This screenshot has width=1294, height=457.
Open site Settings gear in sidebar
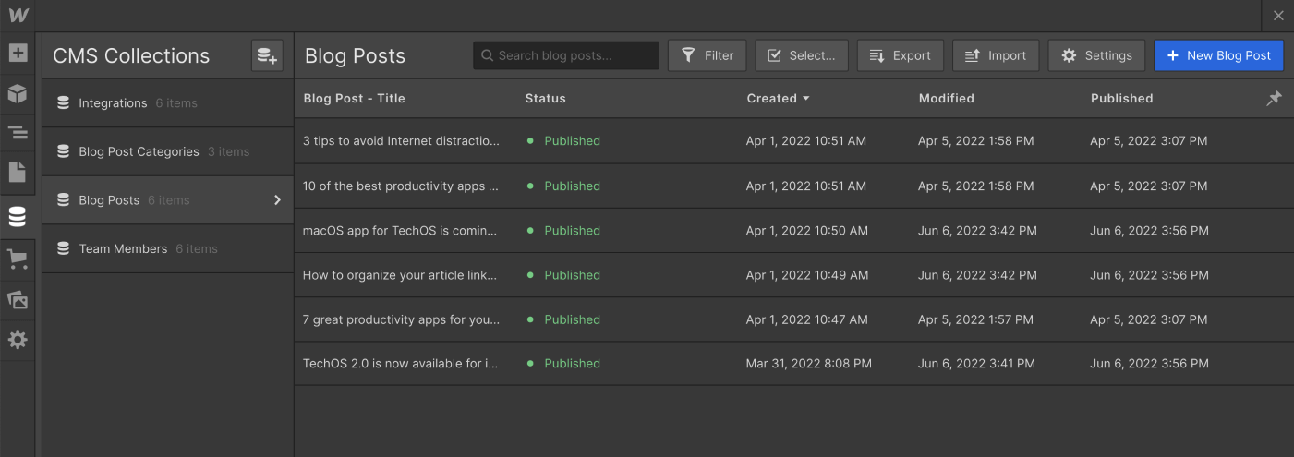pyautogui.click(x=18, y=340)
